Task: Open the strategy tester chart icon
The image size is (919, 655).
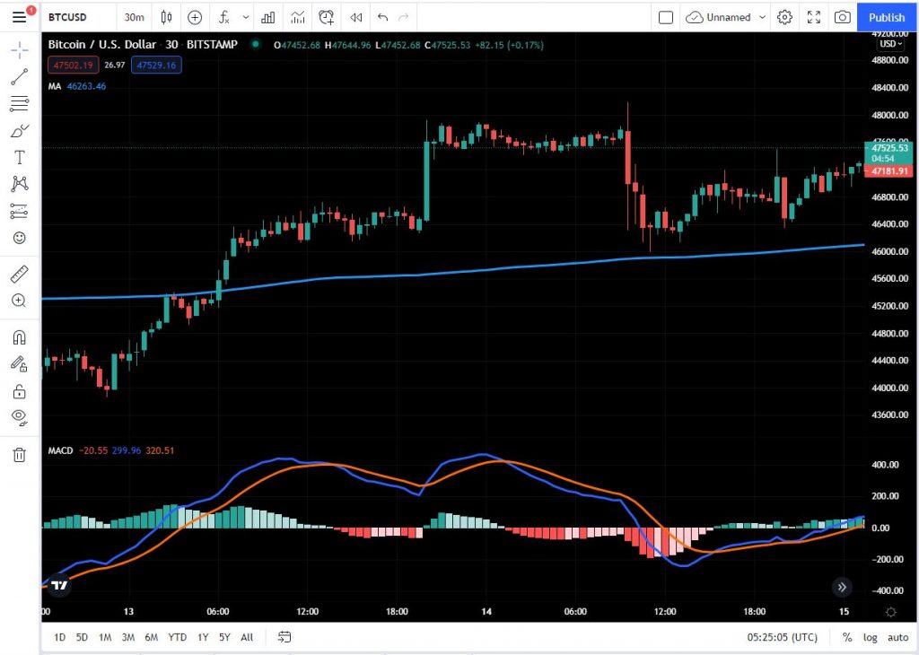Action: click(x=298, y=18)
